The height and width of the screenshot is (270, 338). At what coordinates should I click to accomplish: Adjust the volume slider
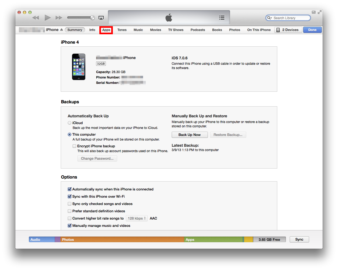[81, 17]
